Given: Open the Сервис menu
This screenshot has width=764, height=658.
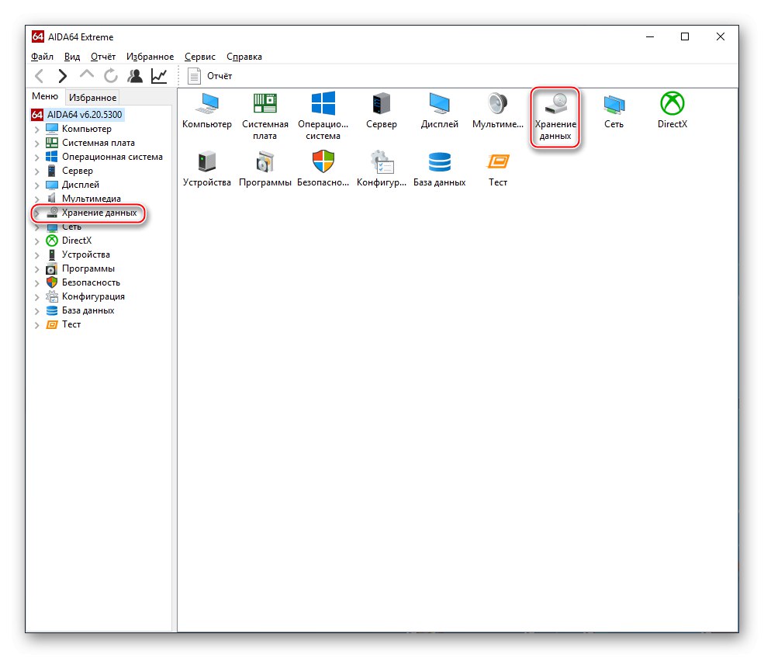Looking at the screenshot, I should (200, 57).
